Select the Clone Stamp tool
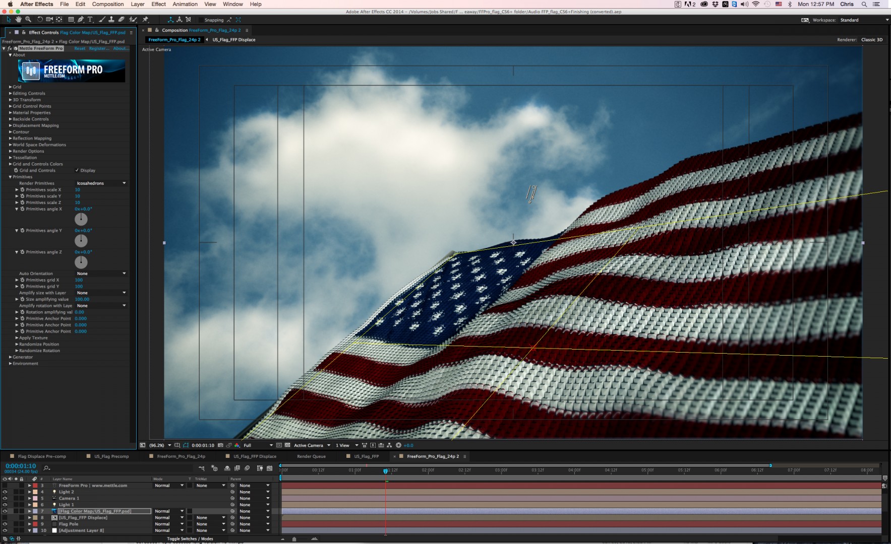Image resolution: width=891 pixels, height=544 pixels. 112,20
